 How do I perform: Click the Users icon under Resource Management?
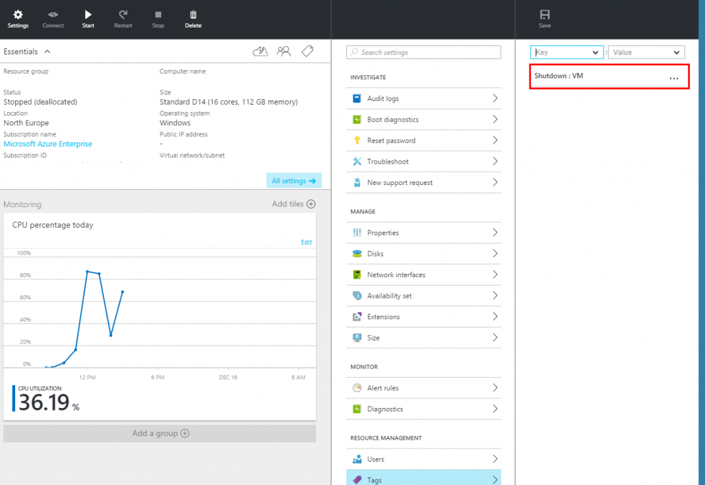357,459
